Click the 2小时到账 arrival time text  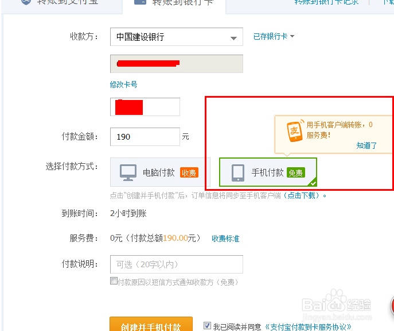click(x=128, y=213)
